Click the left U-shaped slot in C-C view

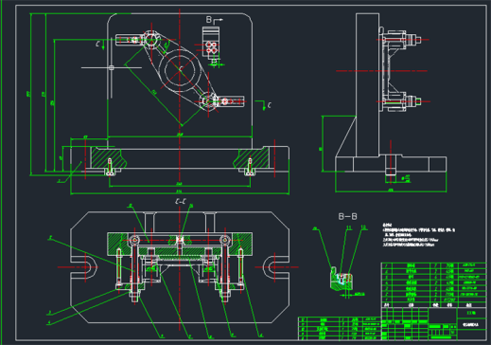tap(83, 267)
